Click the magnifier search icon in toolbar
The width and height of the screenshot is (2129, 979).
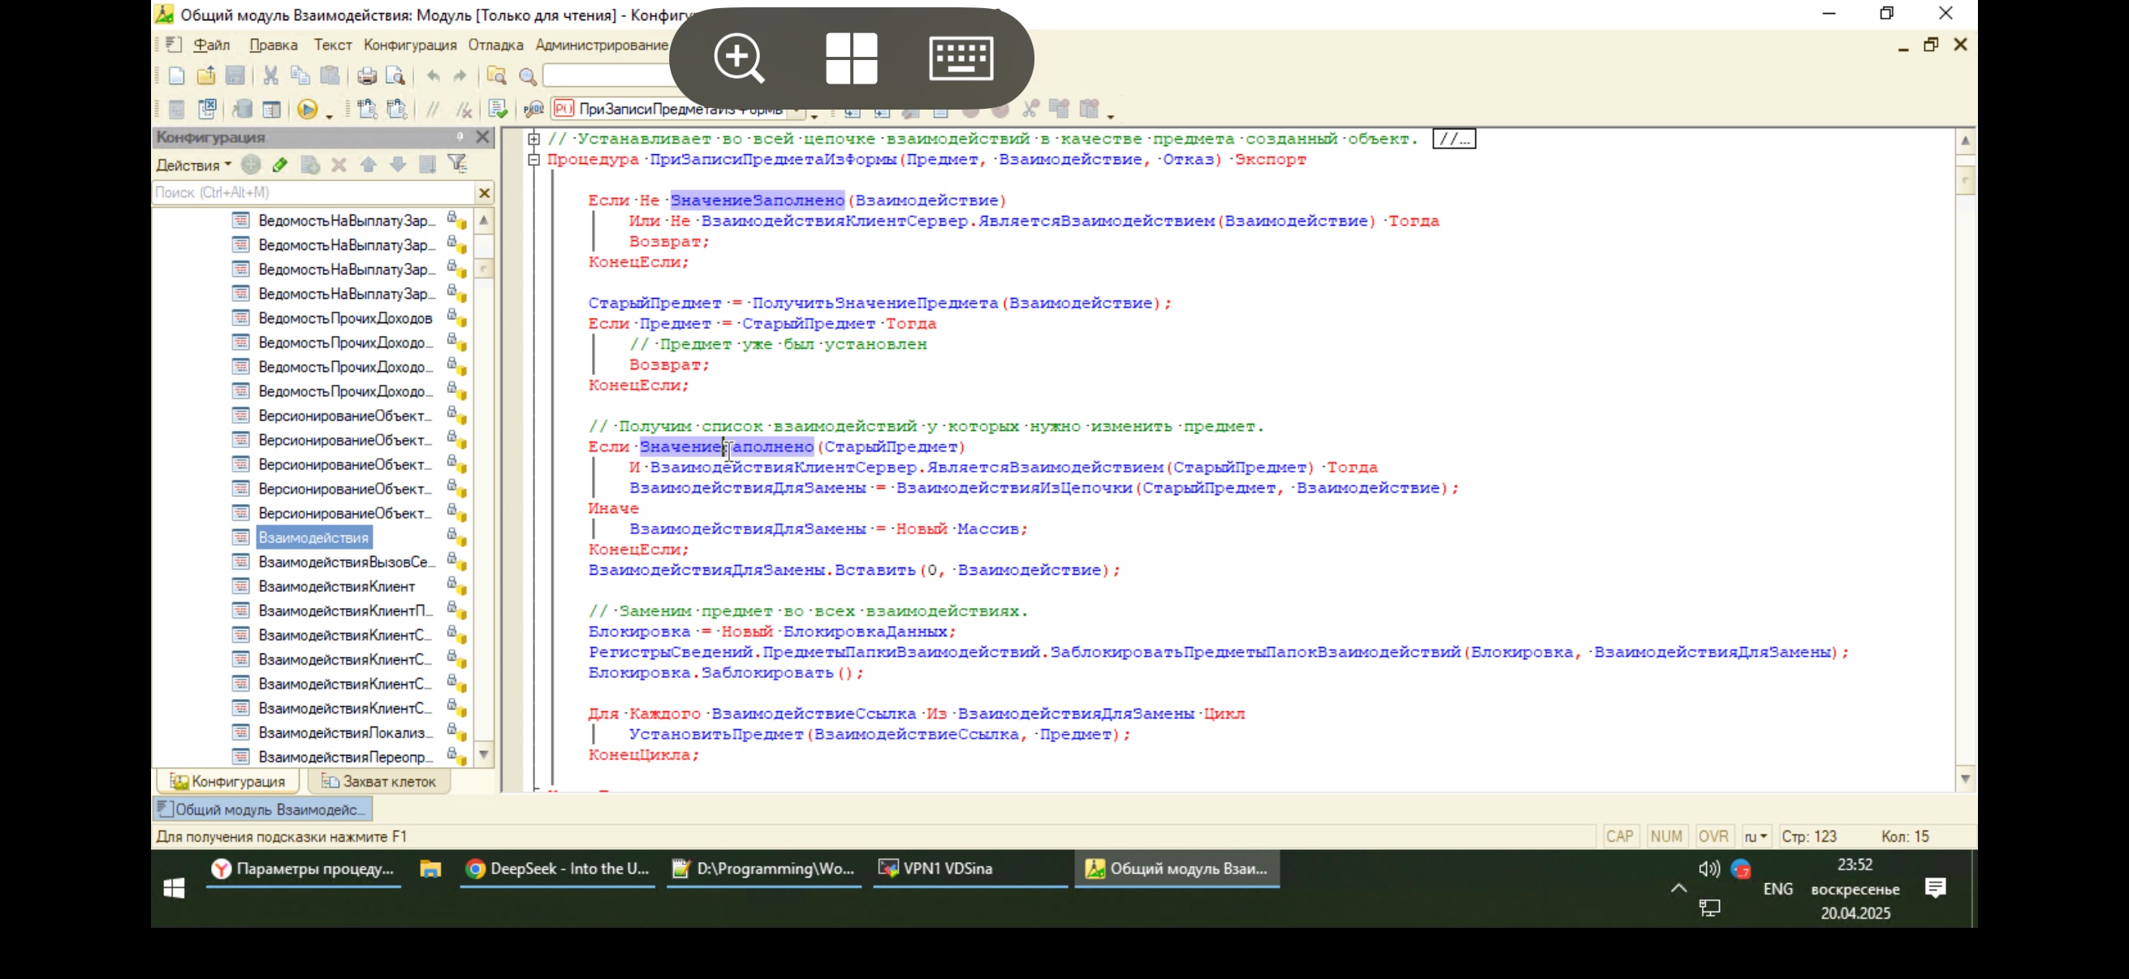(x=527, y=77)
